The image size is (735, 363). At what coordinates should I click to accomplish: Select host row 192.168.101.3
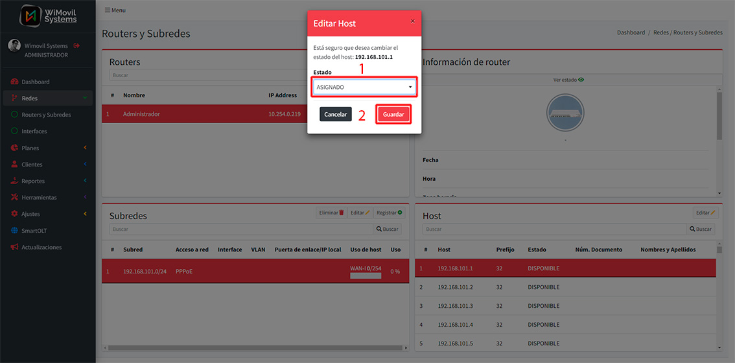pos(566,306)
